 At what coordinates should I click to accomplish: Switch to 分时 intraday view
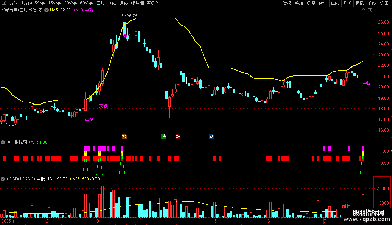pyautogui.click(x=14, y=3)
